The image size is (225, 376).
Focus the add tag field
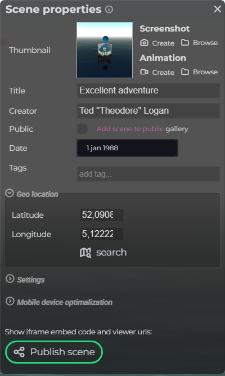coord(148,174)
